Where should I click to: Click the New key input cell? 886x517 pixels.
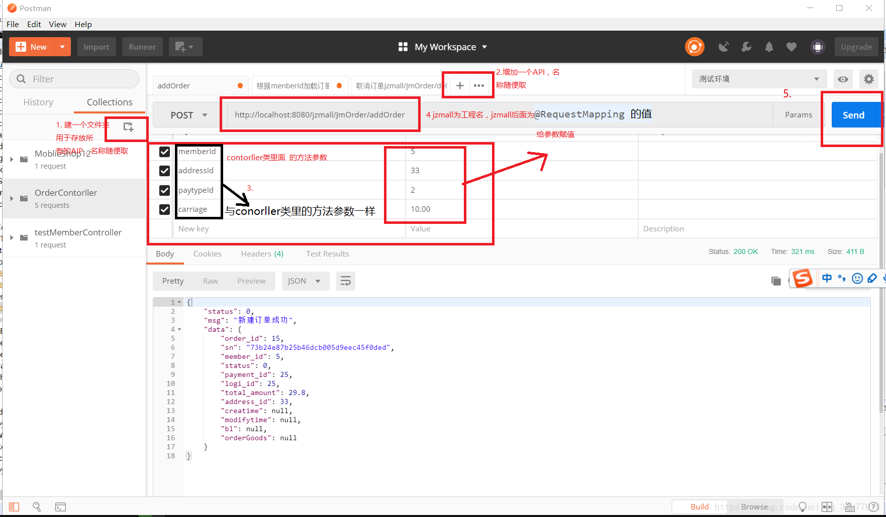289,229
